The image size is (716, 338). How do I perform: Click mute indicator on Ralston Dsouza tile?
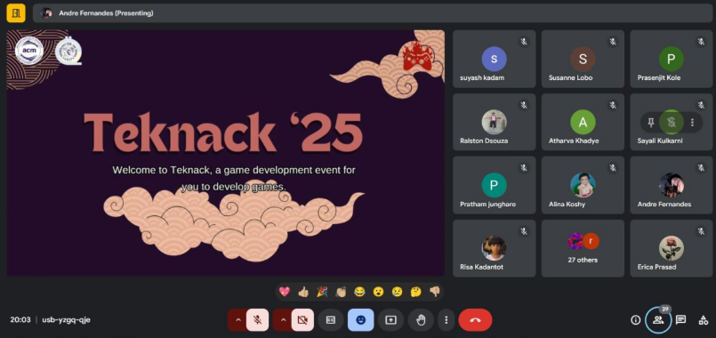pyautogui.click(x=524, y=105)
